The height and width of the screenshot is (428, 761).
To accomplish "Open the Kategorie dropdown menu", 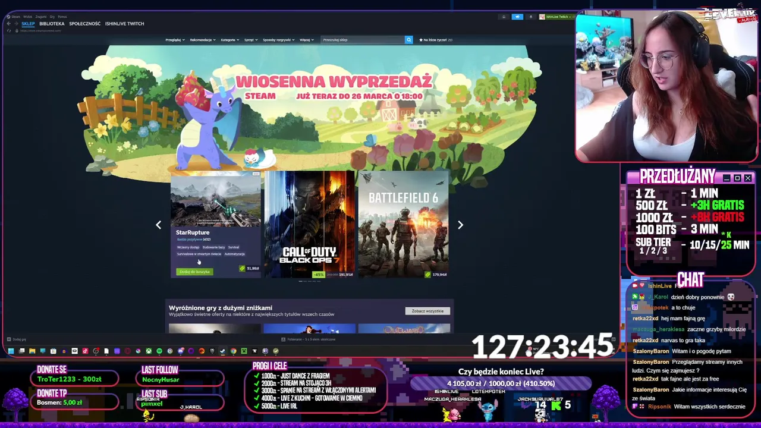I will coord(230,40).
